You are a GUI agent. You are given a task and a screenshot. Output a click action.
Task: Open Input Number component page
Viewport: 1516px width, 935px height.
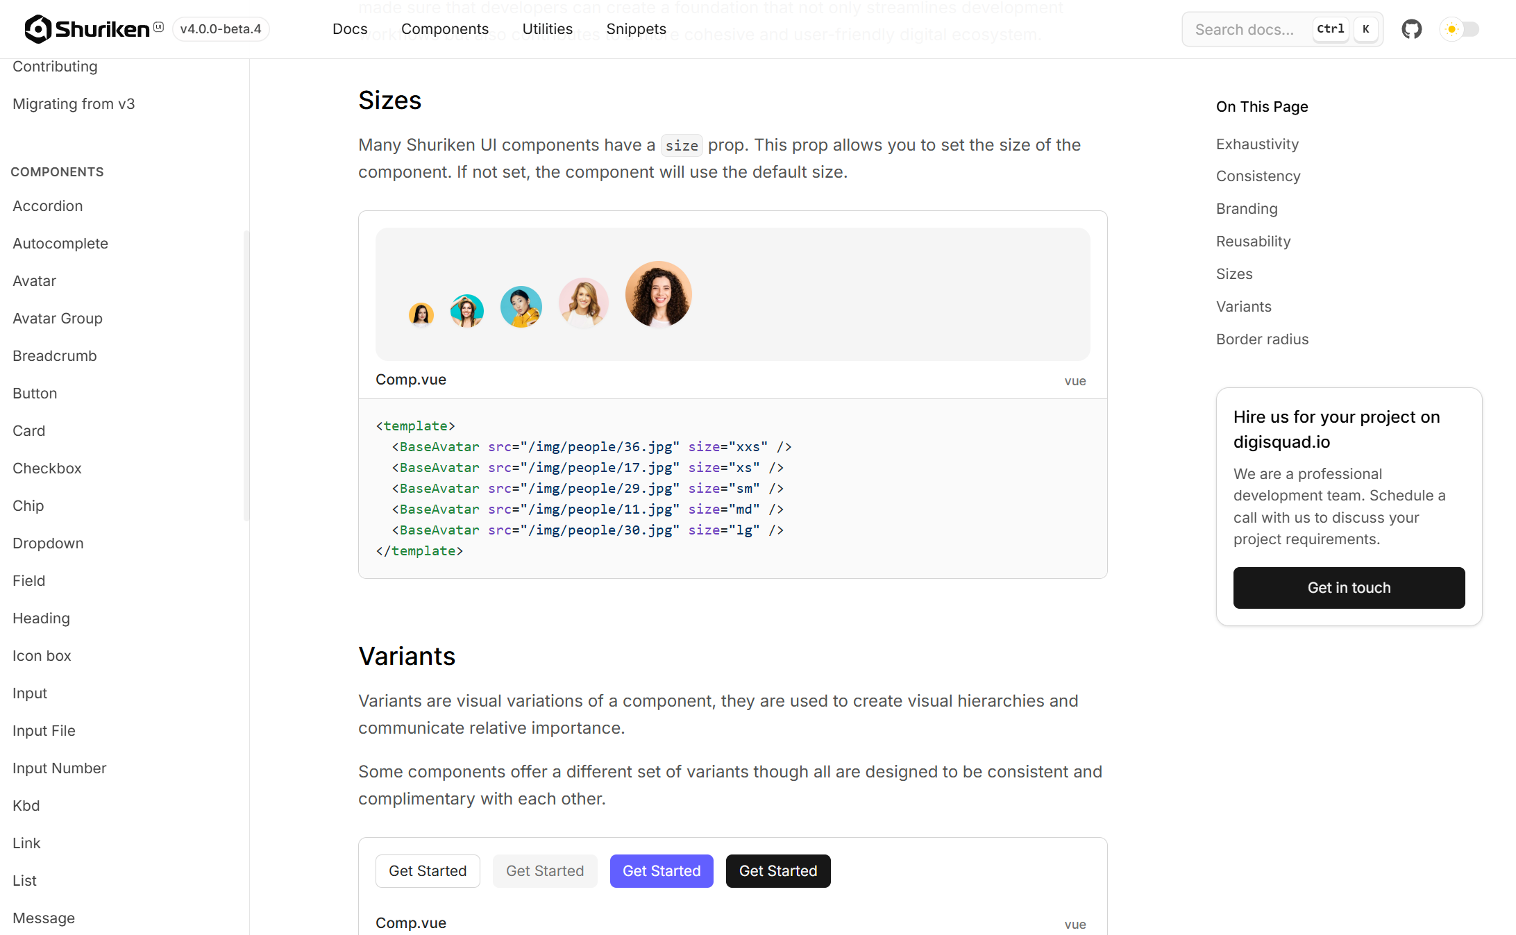[x=59, y=768]
